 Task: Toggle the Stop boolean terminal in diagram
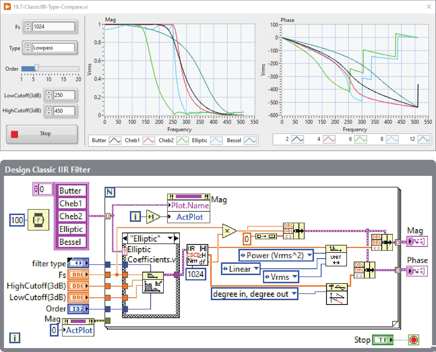coord(382,340)
